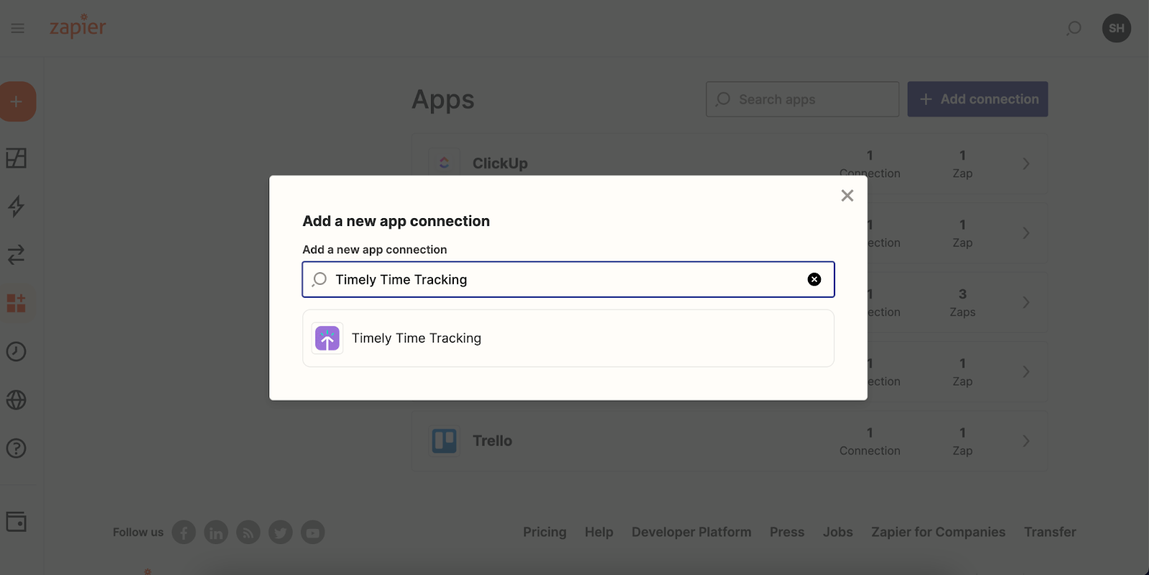Viewport: 1149px width, 575px height.
Task: Click the Trello app logo
Action: pyautogui.click(x=444, y=441)
